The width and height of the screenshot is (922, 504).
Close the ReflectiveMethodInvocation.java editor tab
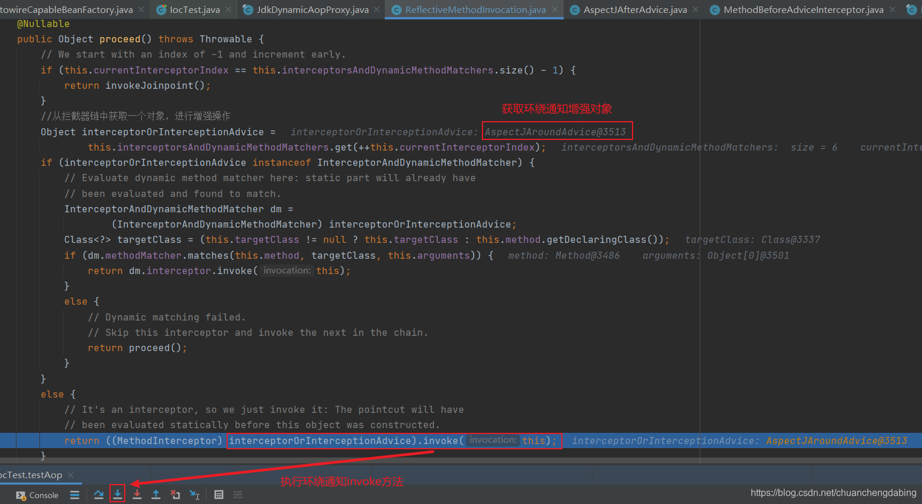(x=555, y=9)
